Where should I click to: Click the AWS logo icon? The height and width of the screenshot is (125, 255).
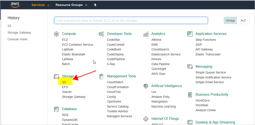15,5
